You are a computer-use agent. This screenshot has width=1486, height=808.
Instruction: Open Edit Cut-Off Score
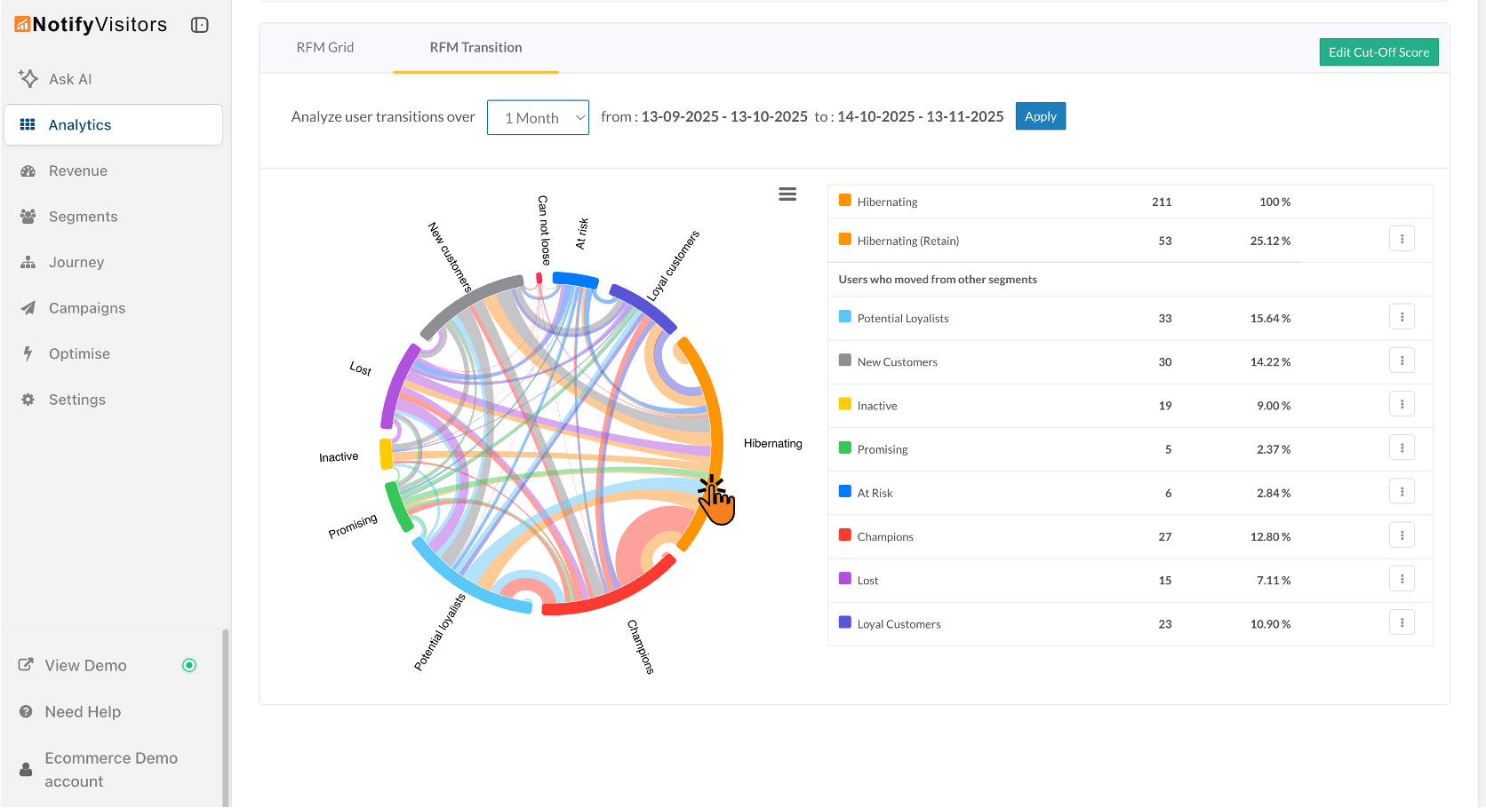tap(1378, 51)
